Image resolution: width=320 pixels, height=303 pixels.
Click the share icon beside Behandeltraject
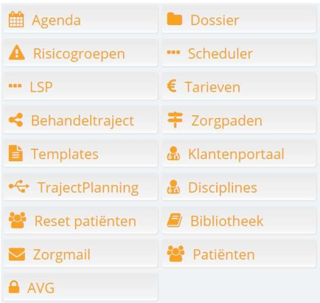15,120
